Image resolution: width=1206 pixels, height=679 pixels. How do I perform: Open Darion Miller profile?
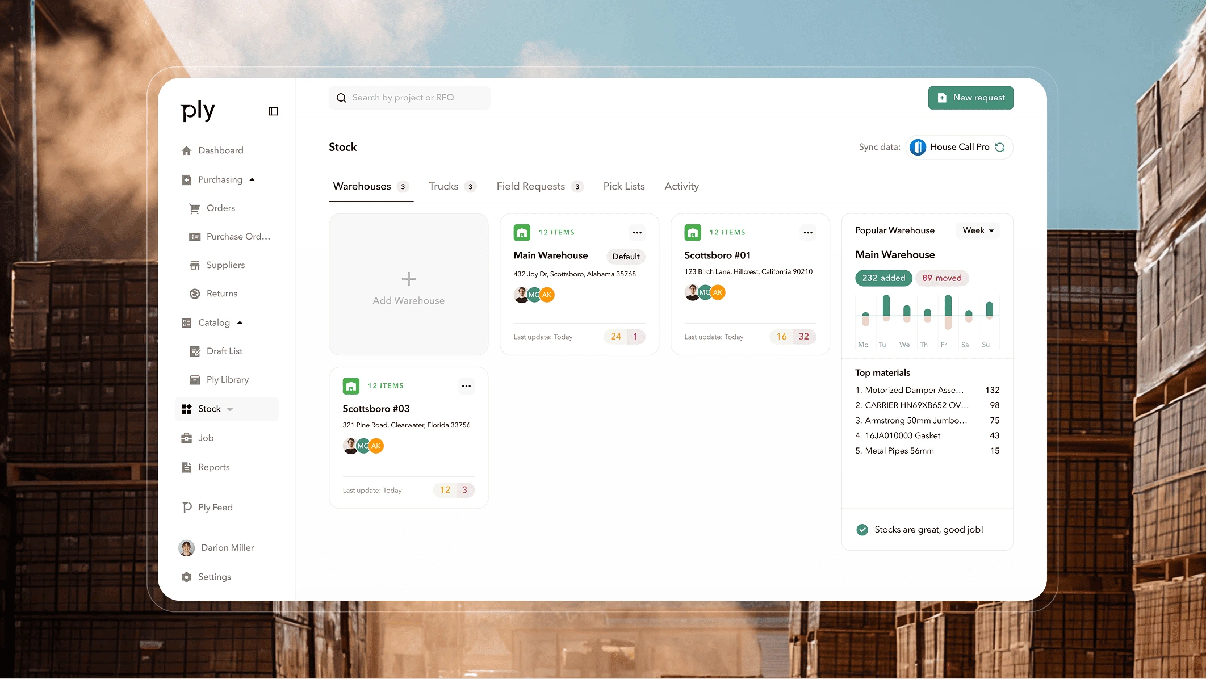point(216,548)
